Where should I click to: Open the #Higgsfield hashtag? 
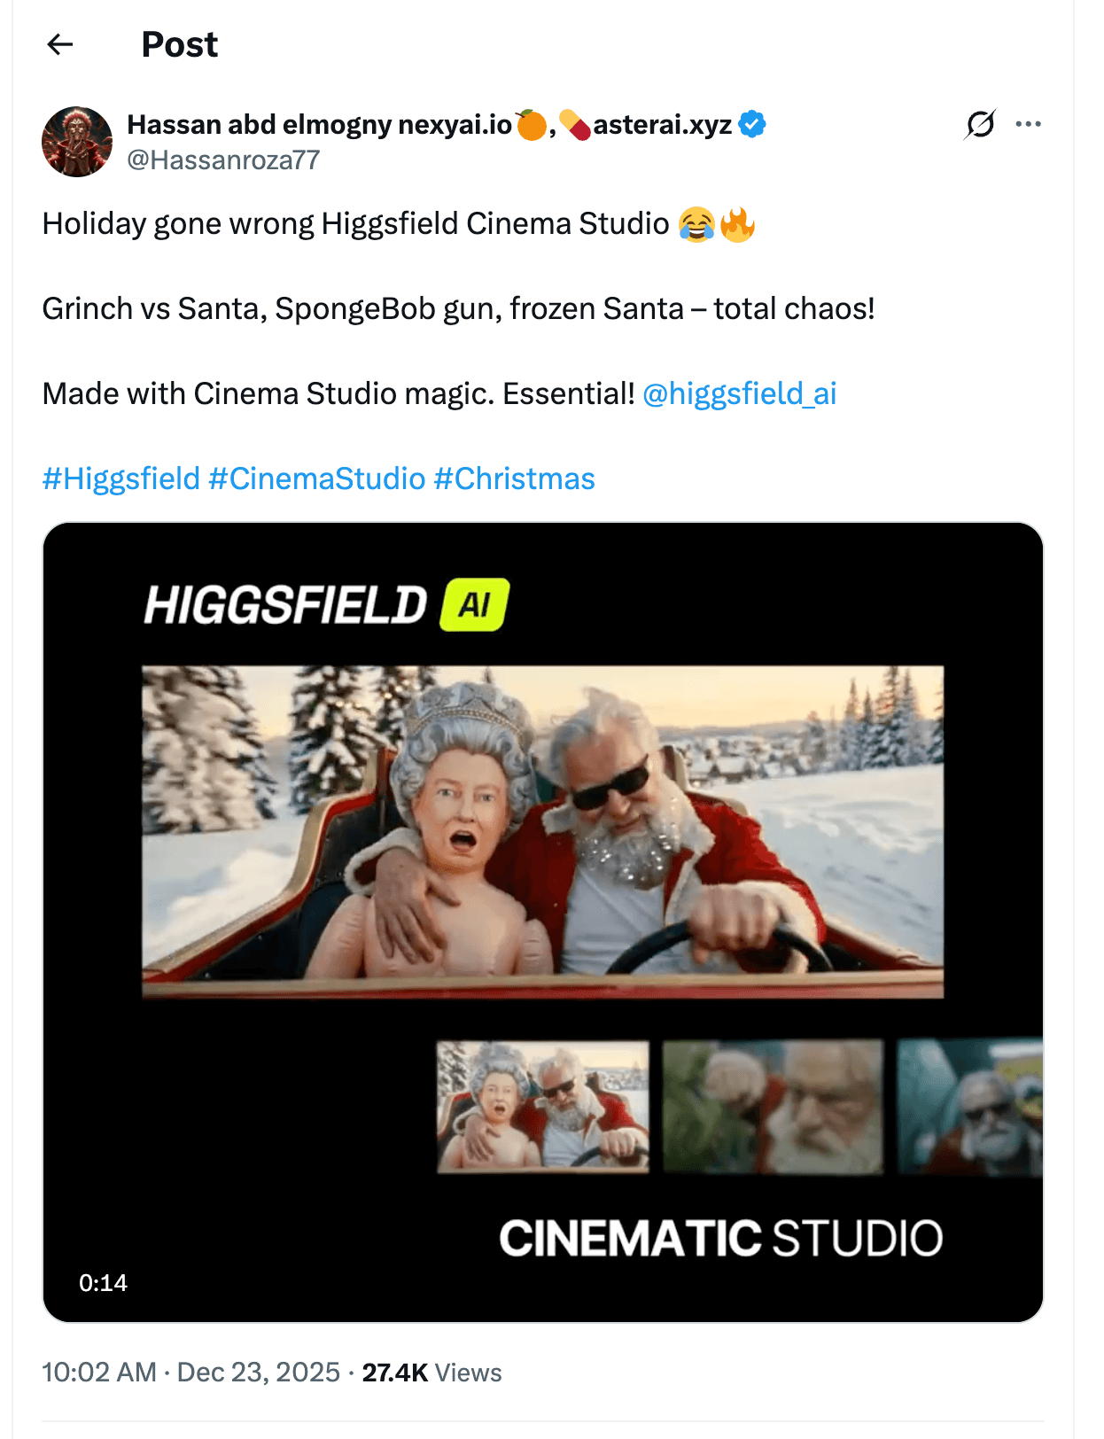click(x=121, y=478)
